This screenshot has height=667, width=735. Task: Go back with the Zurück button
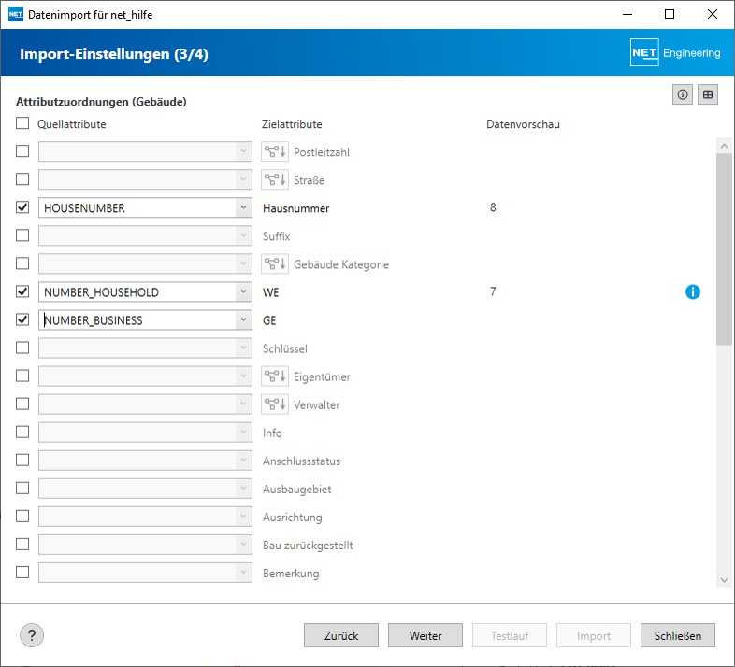click(340, 635)
